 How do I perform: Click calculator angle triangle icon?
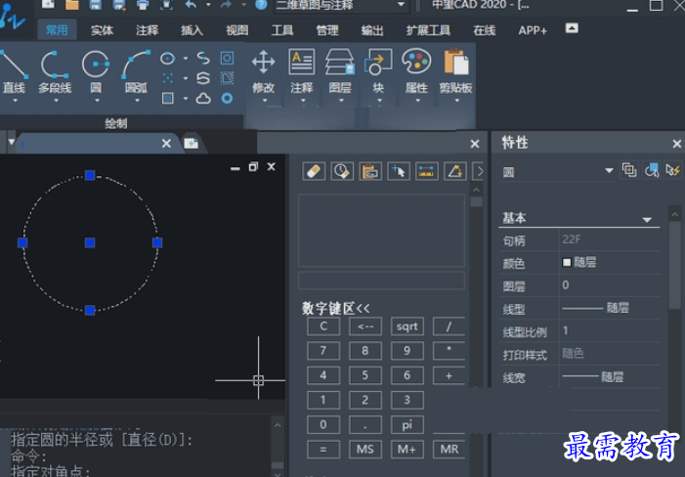455,171
